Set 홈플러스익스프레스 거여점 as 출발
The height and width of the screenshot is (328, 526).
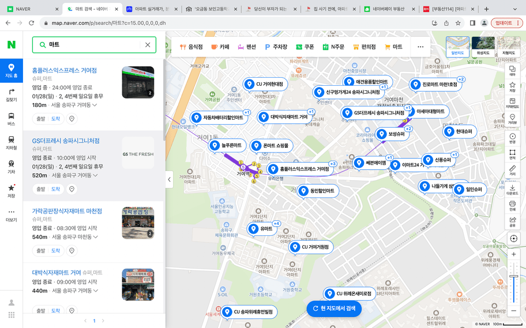(40, 119)
